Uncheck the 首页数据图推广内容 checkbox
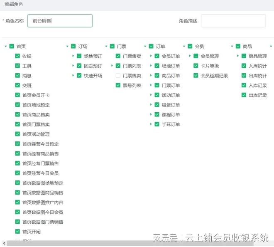The height and width of the screenshot is (247, 274). coord(17,202)
